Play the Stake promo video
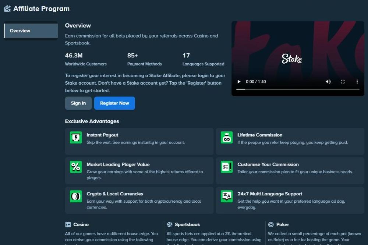Screen dimensions: 368x245 pyautogui.click(x=239, y=82)
